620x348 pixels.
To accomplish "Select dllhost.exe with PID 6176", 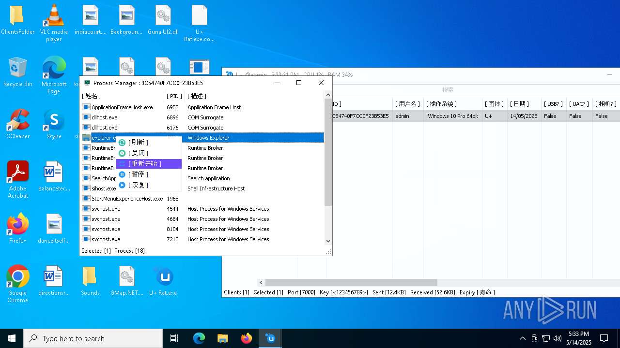I will coord(202,128).
